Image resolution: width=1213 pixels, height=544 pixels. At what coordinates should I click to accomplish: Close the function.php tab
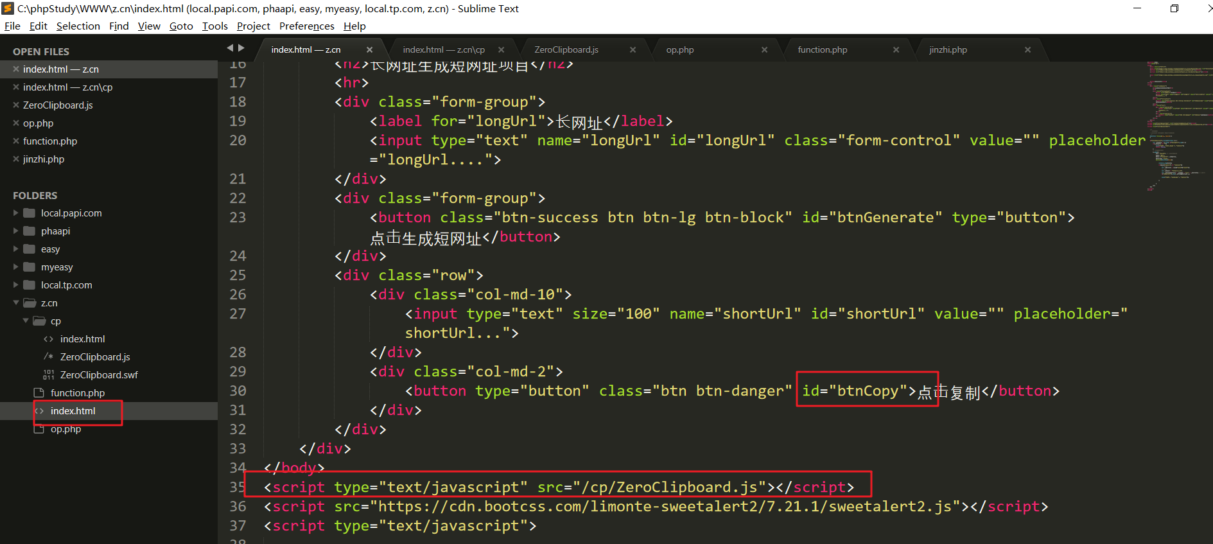tap(896, 49)
